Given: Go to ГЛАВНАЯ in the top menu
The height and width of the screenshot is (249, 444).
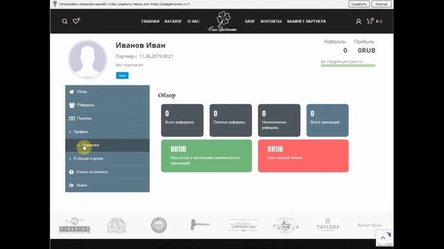Looking at the screenshot, I should (151, 21).
